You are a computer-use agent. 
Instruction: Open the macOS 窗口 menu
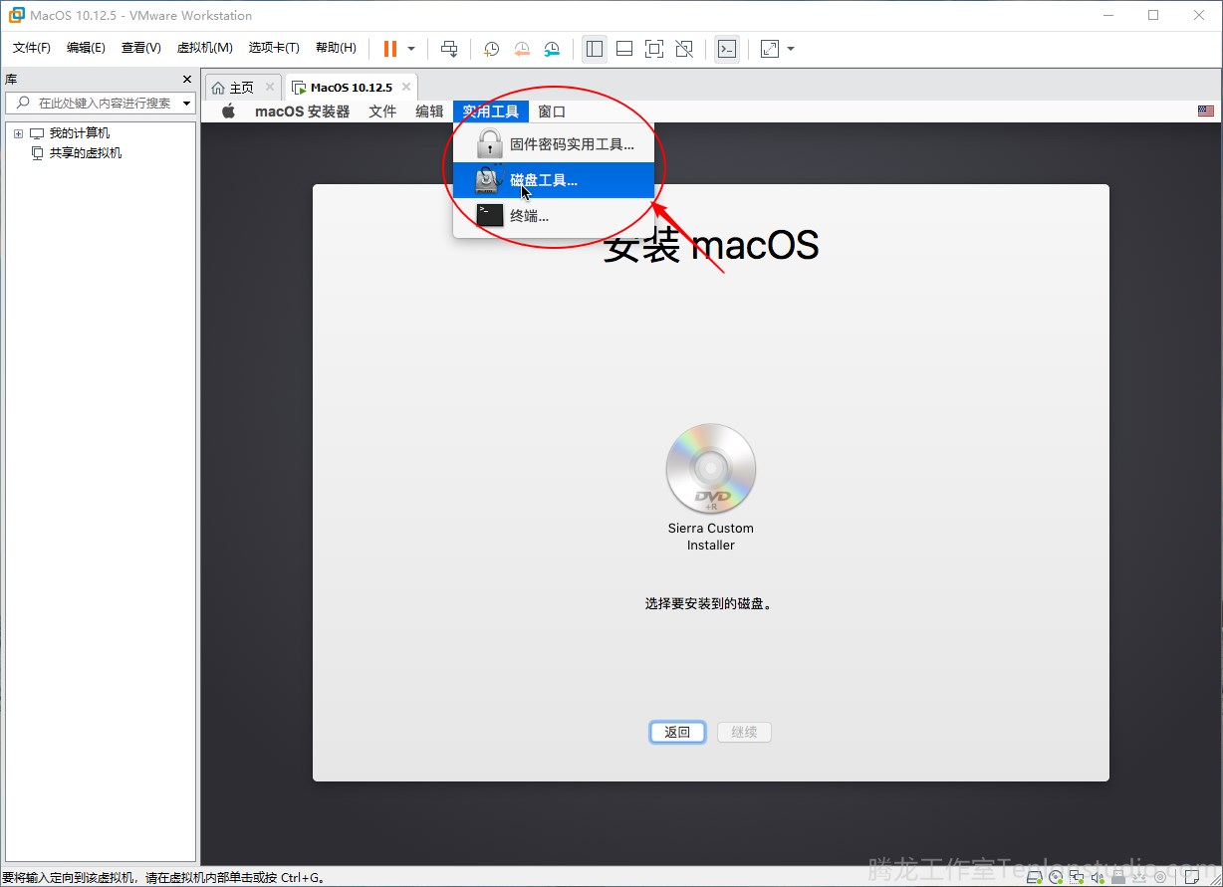click(552, 111)
